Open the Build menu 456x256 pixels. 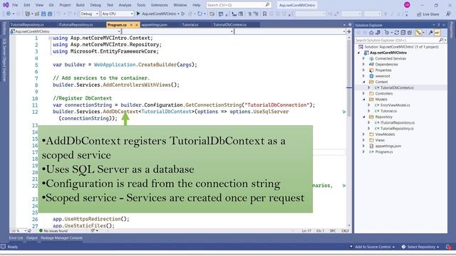click(x=80, y=5)
